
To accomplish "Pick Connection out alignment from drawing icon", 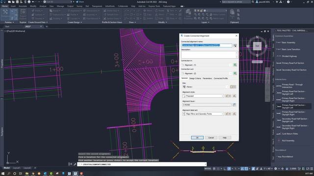I will [x=235, y=73].
